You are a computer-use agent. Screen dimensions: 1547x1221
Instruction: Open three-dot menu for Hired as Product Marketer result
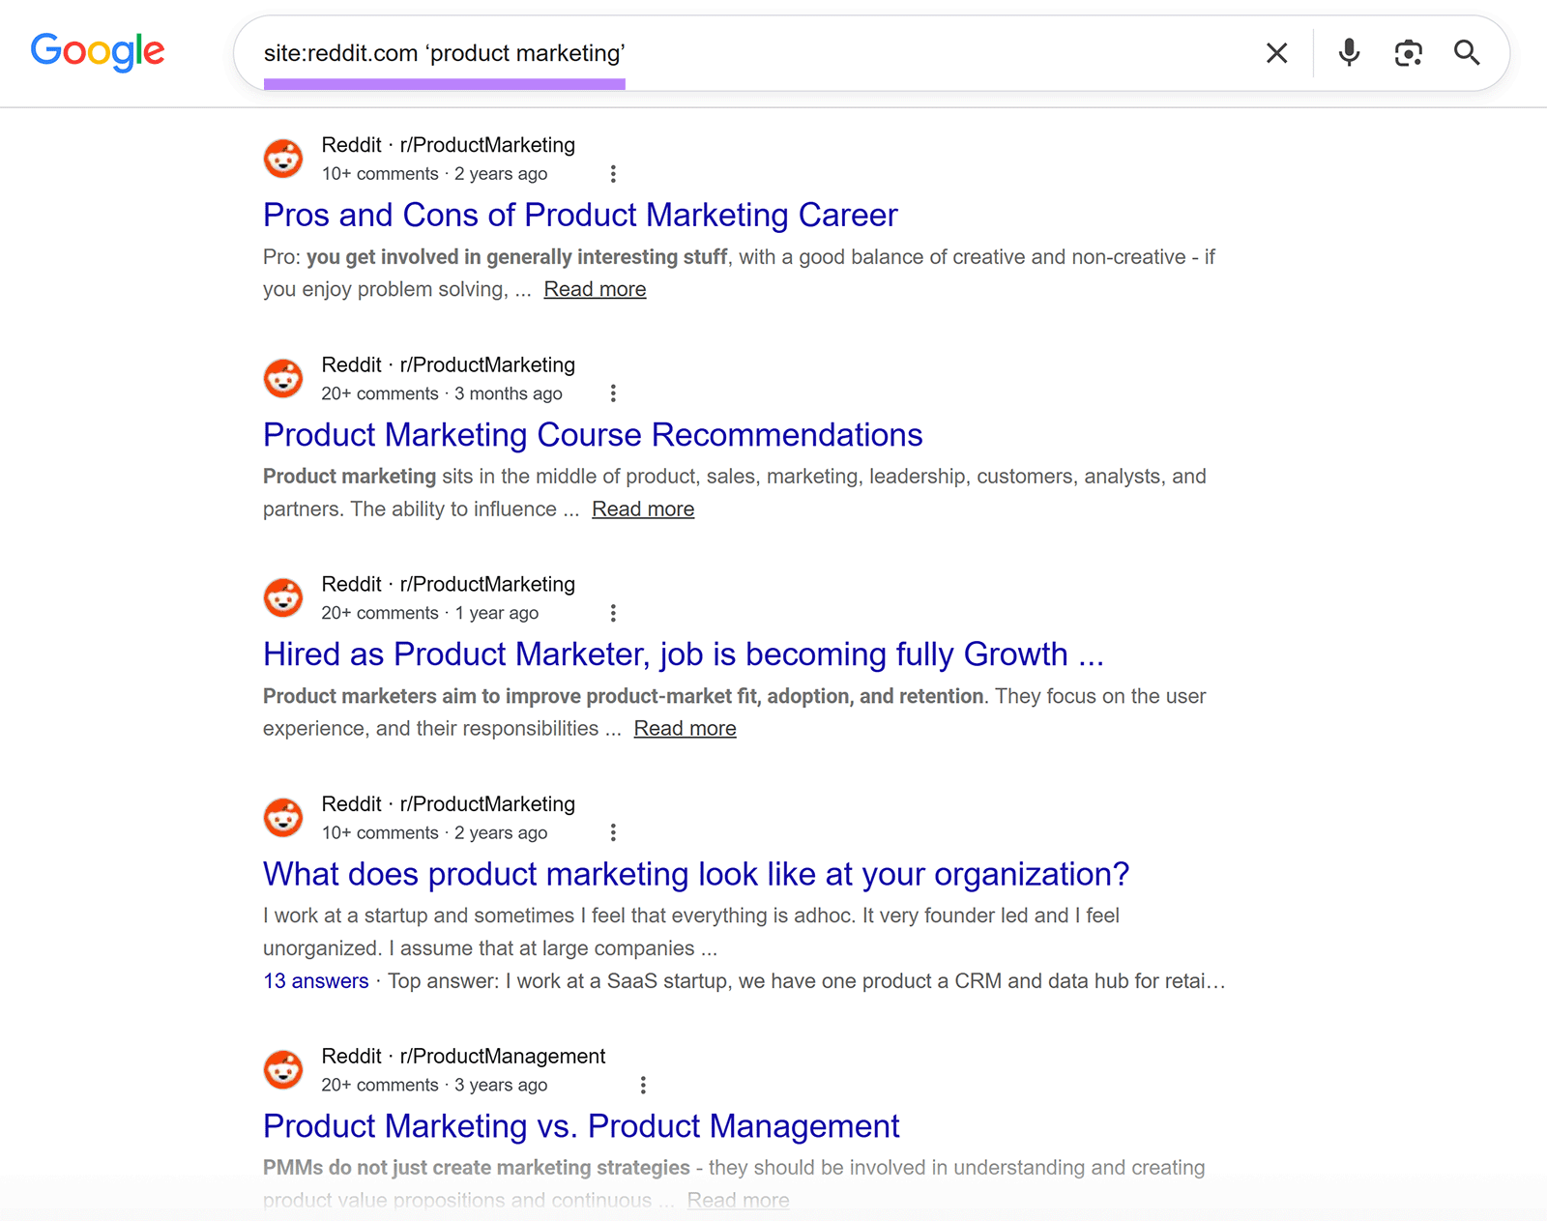point(613,613)
